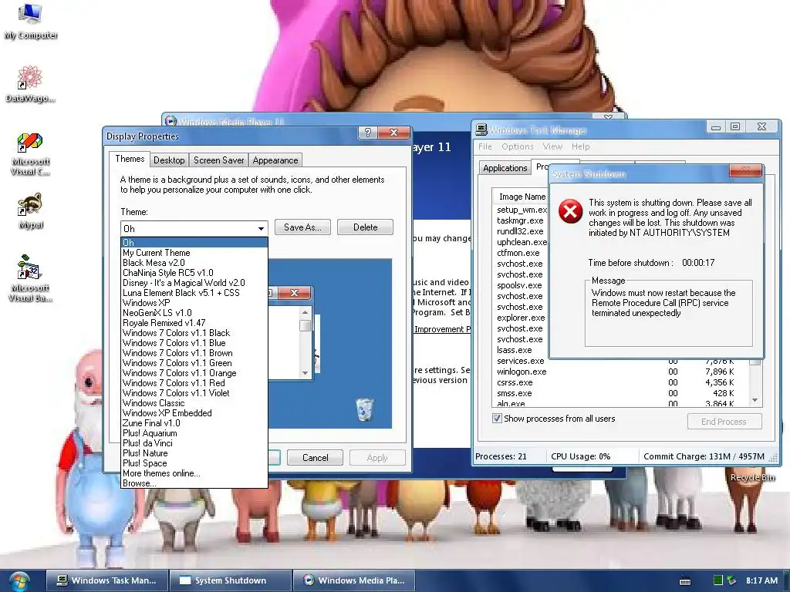This screenshot has width=790, height=592.
Task: Choose Zune Final v1.0 theme
Action: point(194,423)
